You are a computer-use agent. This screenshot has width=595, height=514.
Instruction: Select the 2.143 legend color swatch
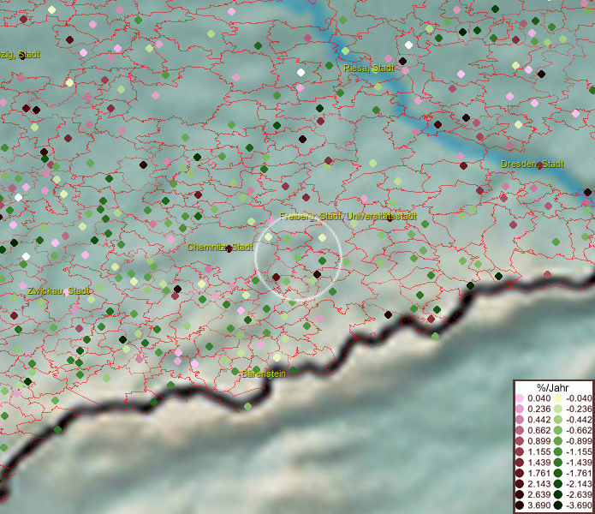pyautogui.click(x=520, y=484)
